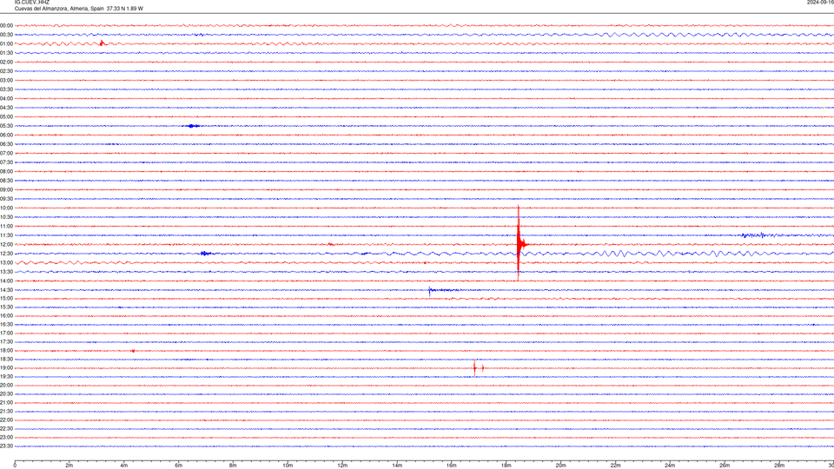
Task: Click the blue burst near 7m on 12:30 trace
Action: tap(207, 254)
